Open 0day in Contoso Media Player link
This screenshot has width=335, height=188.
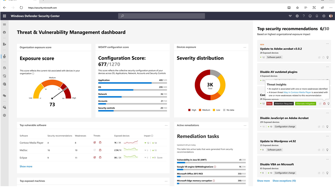[297, 92]
